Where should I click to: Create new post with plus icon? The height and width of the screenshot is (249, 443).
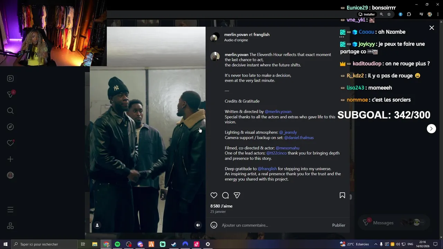click(x=10, y=159)
